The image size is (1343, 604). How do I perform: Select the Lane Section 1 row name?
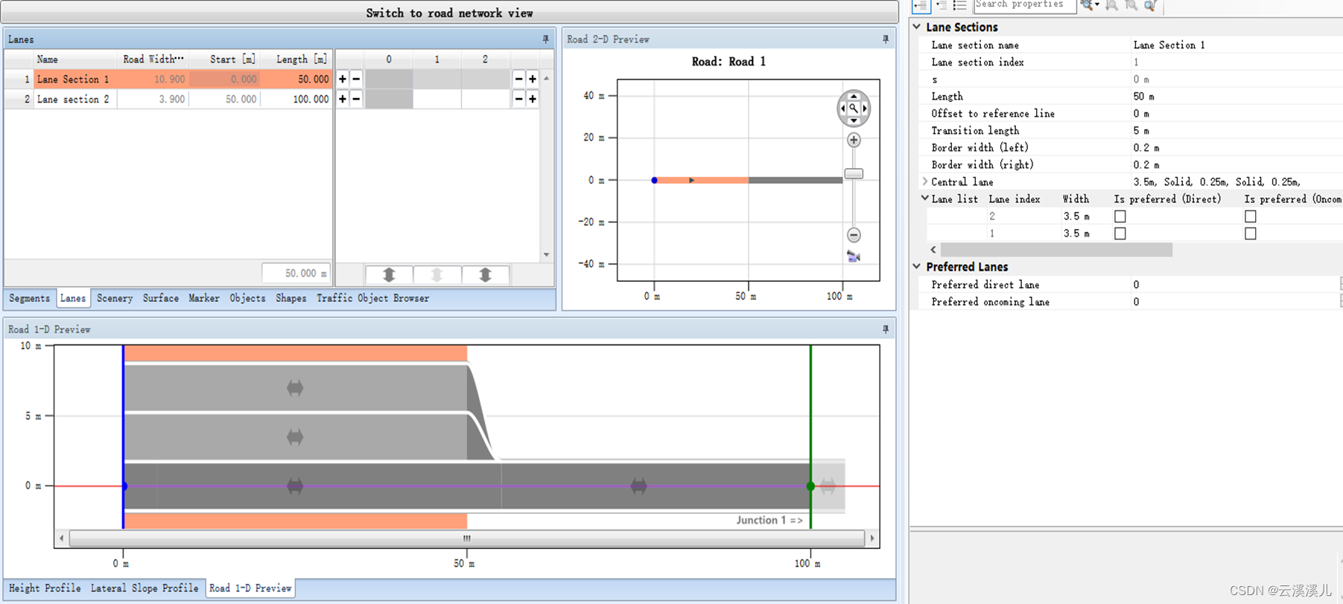point(73,79)
